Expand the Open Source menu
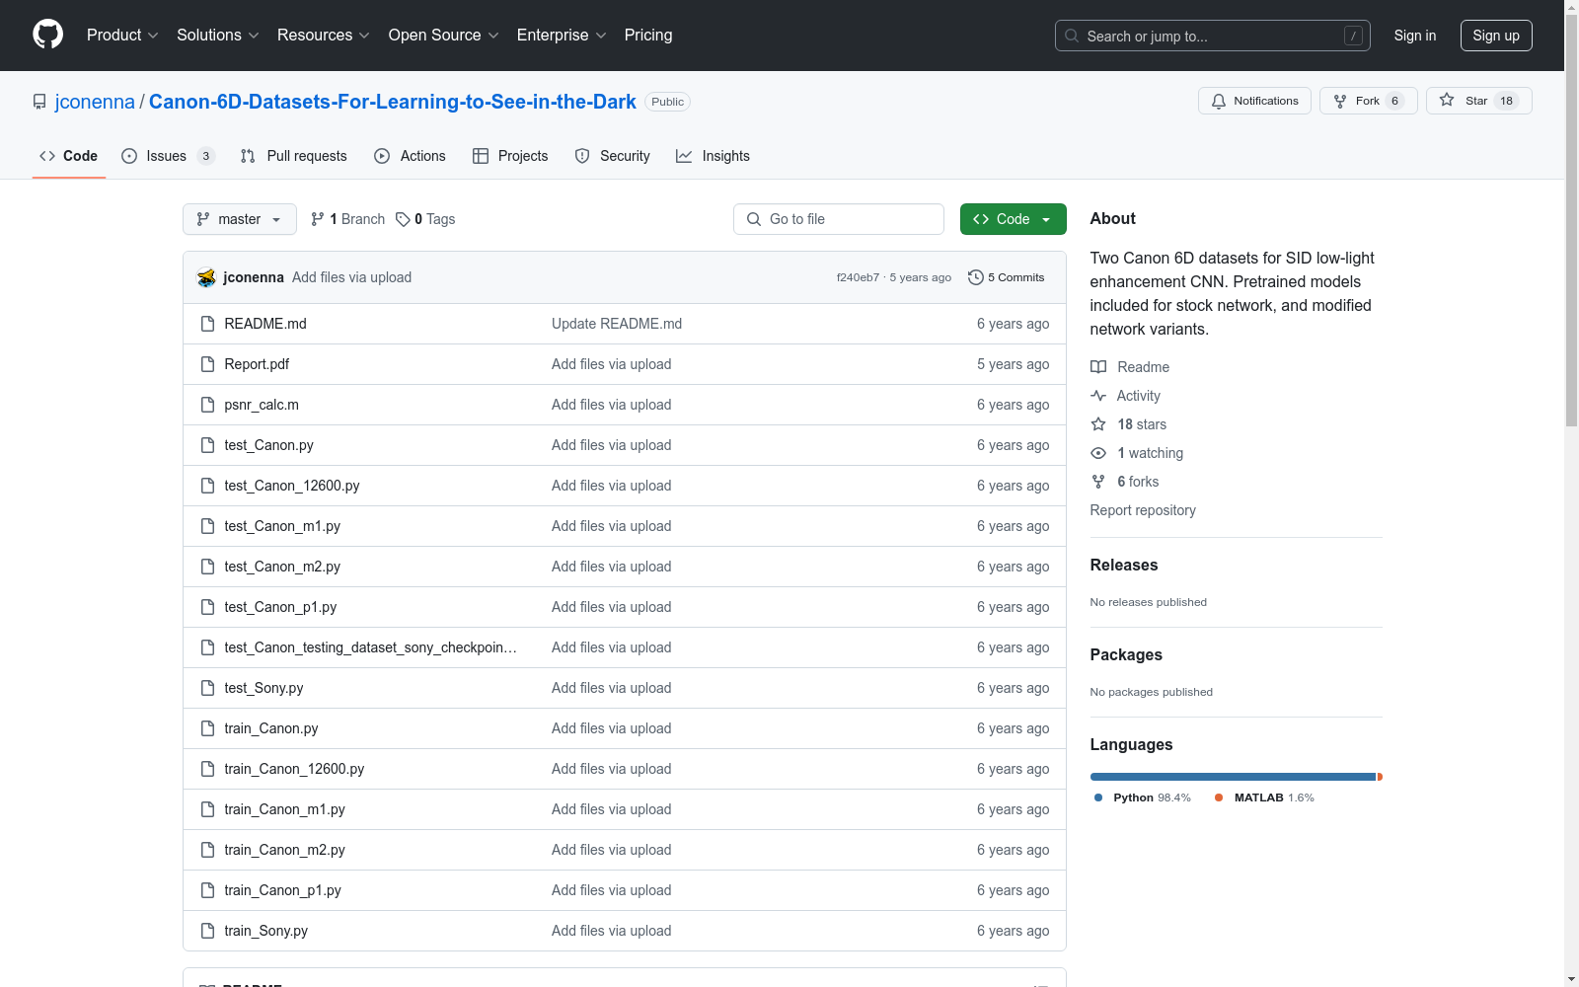Image resolution: width=1579 pixels, height=987 pixels. click(x=444, y=36)
